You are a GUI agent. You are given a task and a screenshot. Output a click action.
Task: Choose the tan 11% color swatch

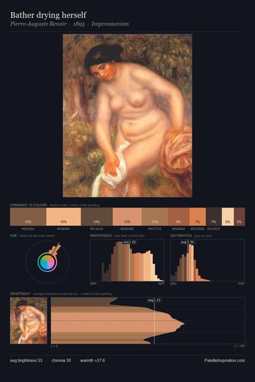pos(155,216)
